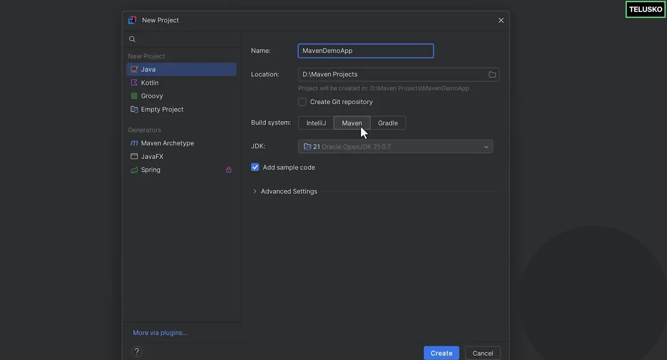Click the Advanced Settings label text
The width and height of the screenshot is (667, 360).
tap(289, 191)
